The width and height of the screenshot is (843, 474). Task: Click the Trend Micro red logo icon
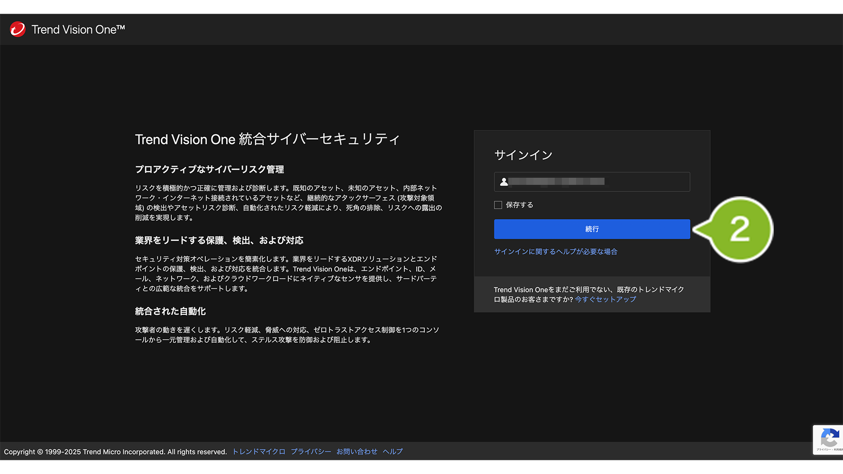point(18,29)
